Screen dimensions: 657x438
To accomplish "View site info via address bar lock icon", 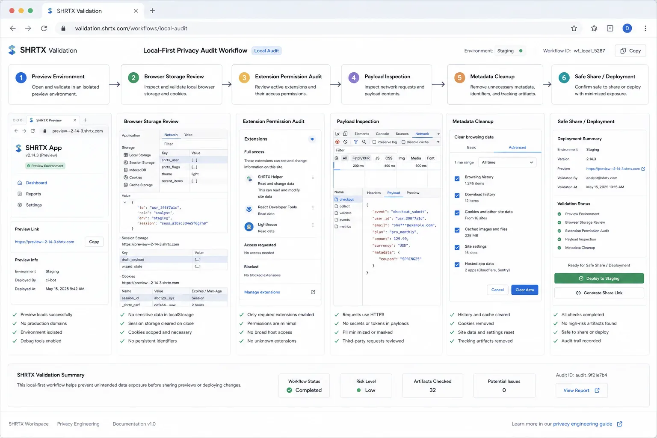I will coord(63,28).
